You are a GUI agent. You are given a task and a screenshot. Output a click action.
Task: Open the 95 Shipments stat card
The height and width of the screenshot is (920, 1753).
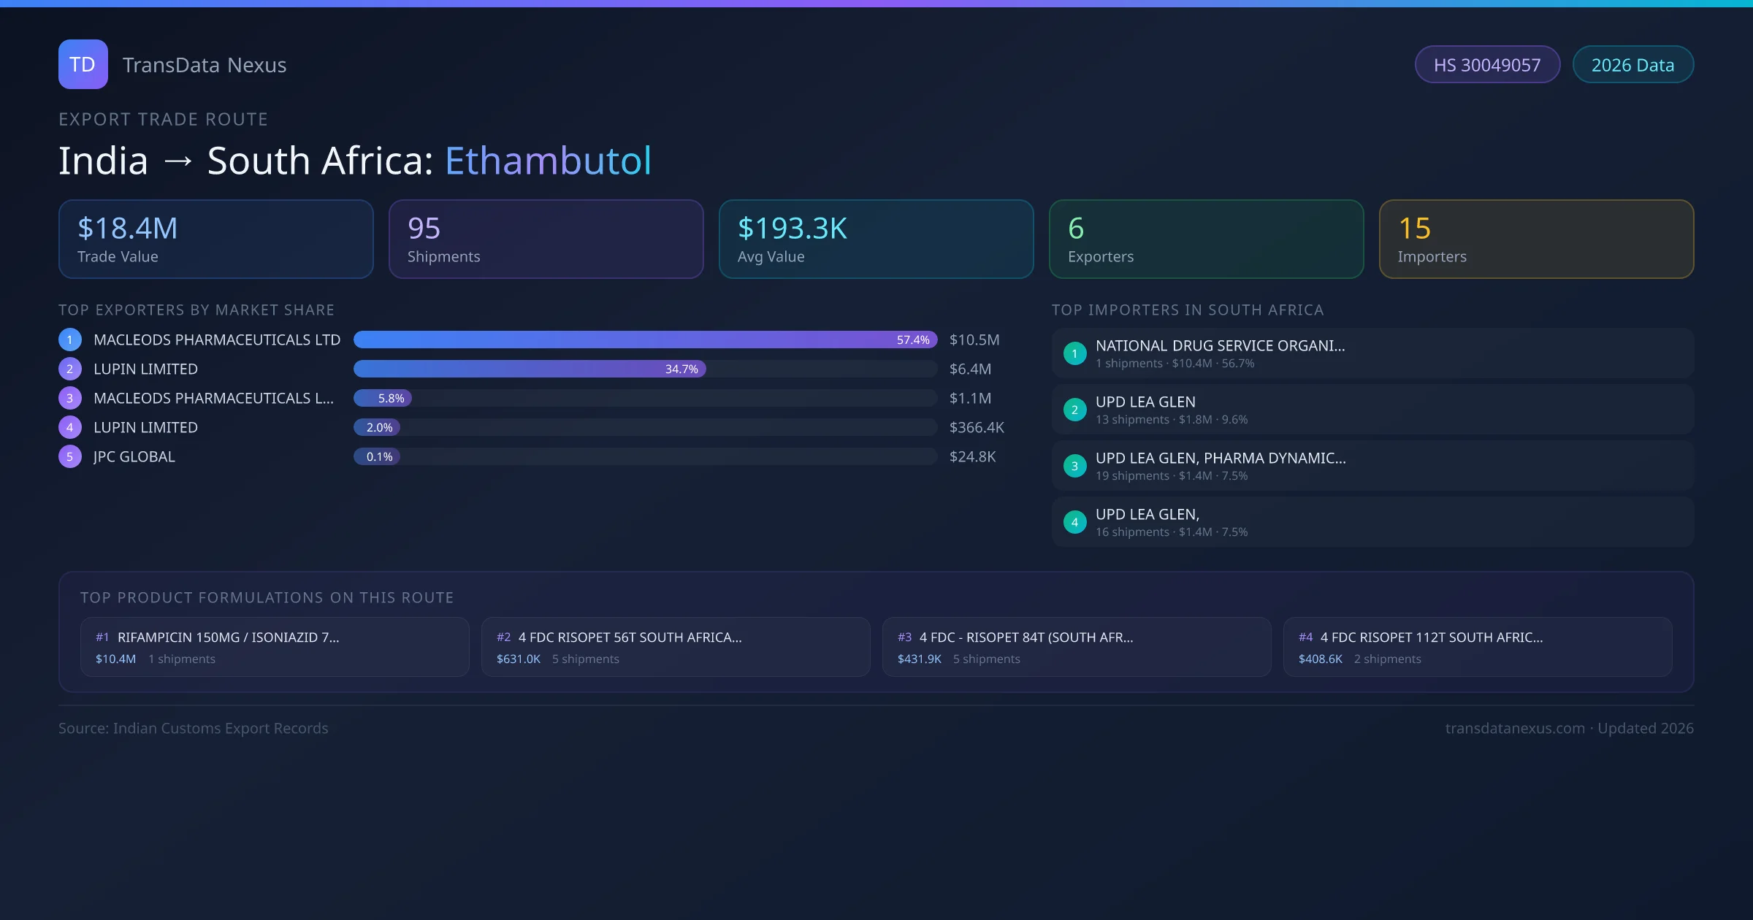click(x=546, y=239)
